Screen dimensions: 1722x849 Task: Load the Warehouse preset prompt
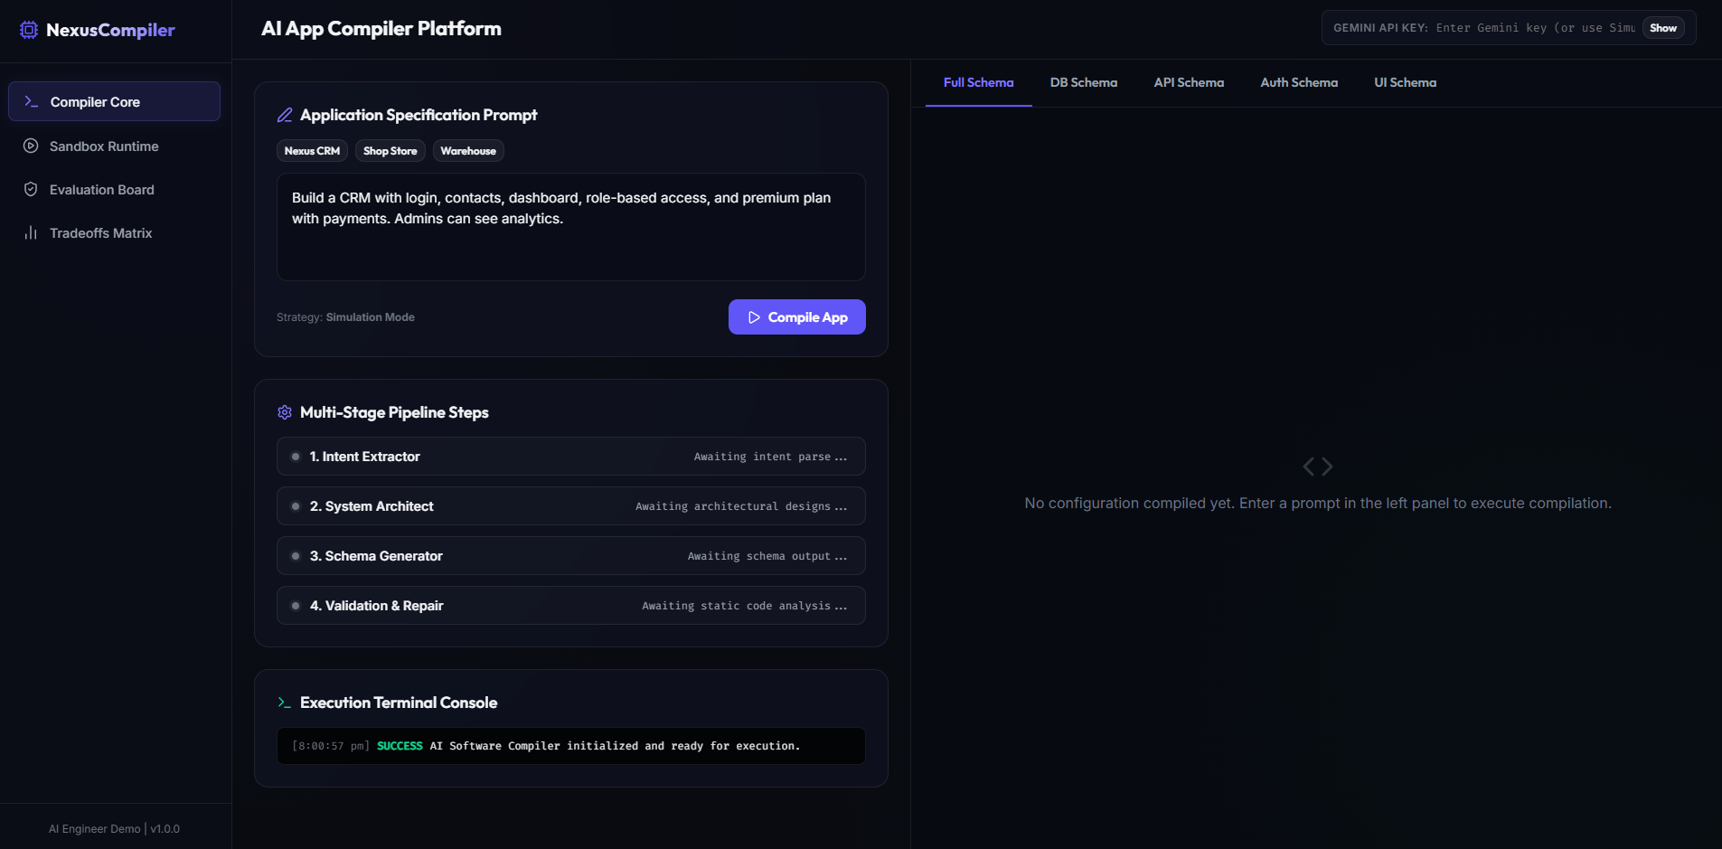click(468, 151)
